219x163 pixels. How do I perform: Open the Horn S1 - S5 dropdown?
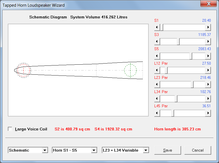94,150
